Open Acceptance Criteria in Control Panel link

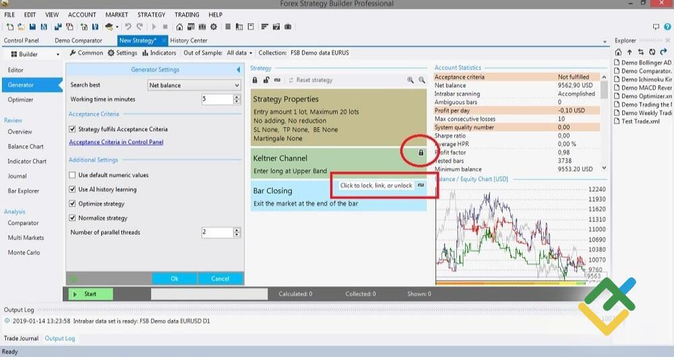tap(116, 142)
